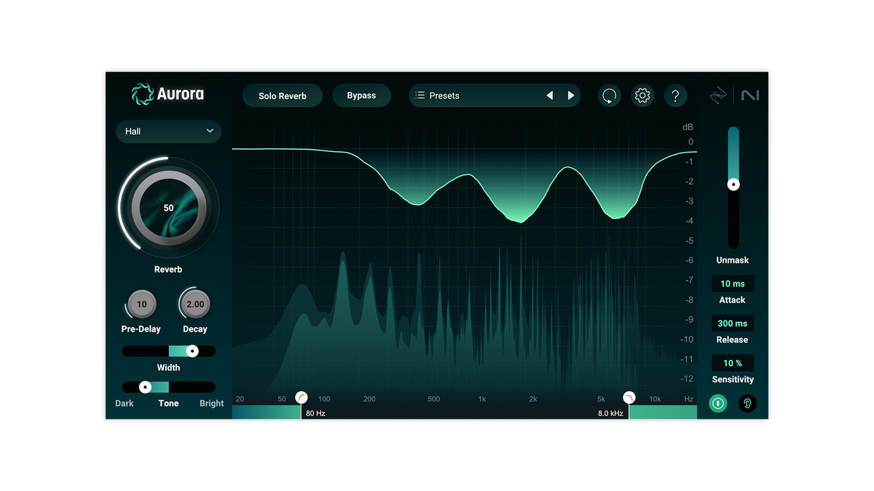The height and width of the screenshot is (491, 874).
Task: Click the Attack label text
Action: click(x=732, y=300)
